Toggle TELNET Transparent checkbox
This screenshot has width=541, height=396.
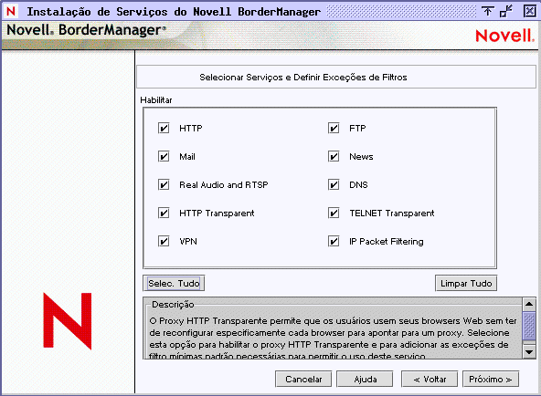pyautogui.click(x=334, y=213)
